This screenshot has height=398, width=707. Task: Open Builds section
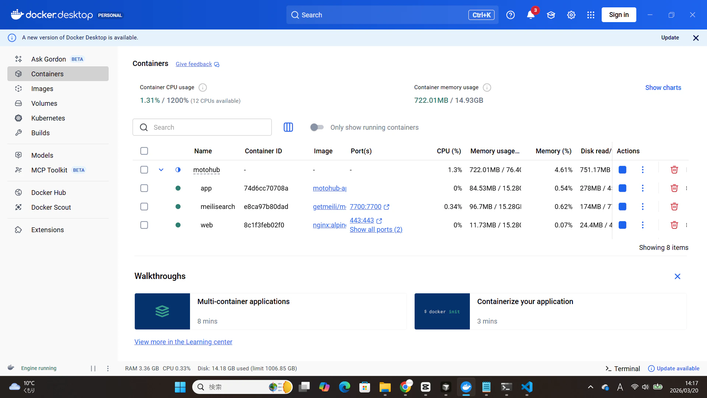[x=58, y=133]
